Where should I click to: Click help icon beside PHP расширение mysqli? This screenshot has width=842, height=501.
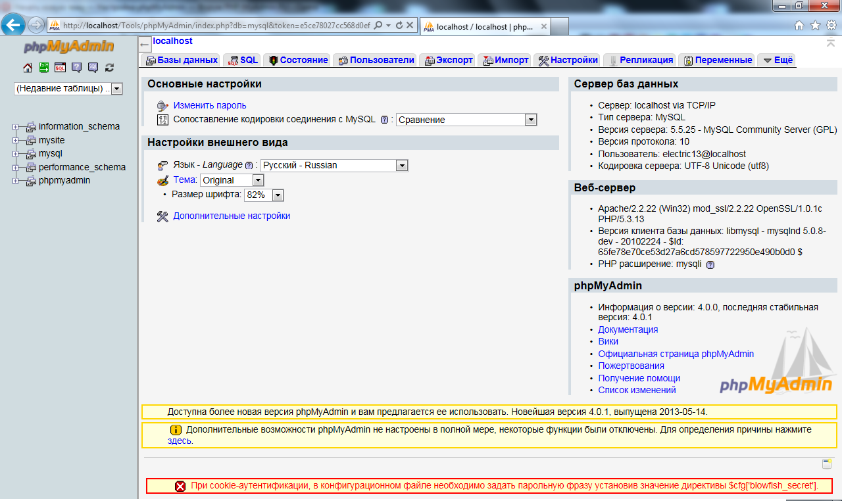[x=710, y=265]
